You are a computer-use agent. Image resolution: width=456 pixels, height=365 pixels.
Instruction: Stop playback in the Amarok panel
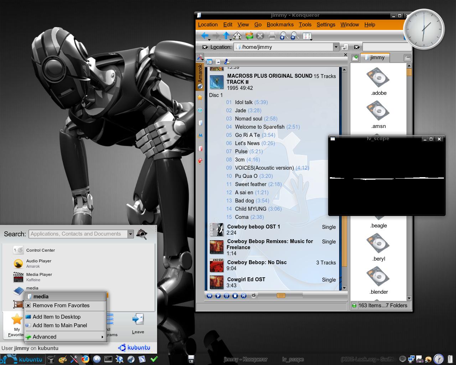tap(235, 295)
